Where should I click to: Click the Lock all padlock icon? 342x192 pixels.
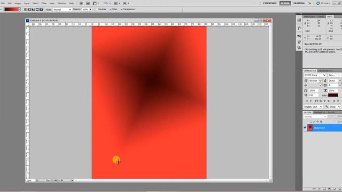point(321,122)
